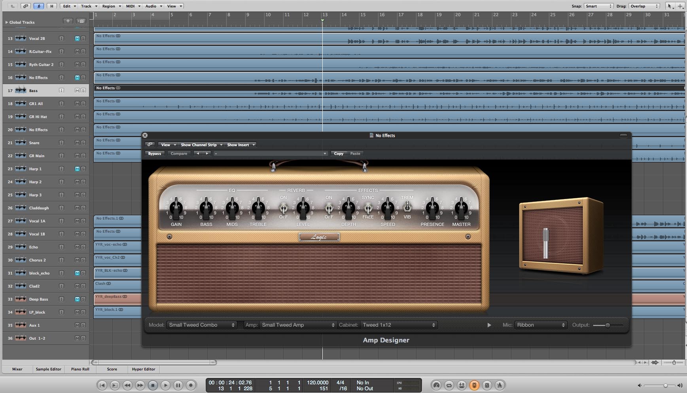Viewport: 687px width, 393px height.
Task: Open the Mic type dropdown showing Ribbon
Action: (541, 325)
